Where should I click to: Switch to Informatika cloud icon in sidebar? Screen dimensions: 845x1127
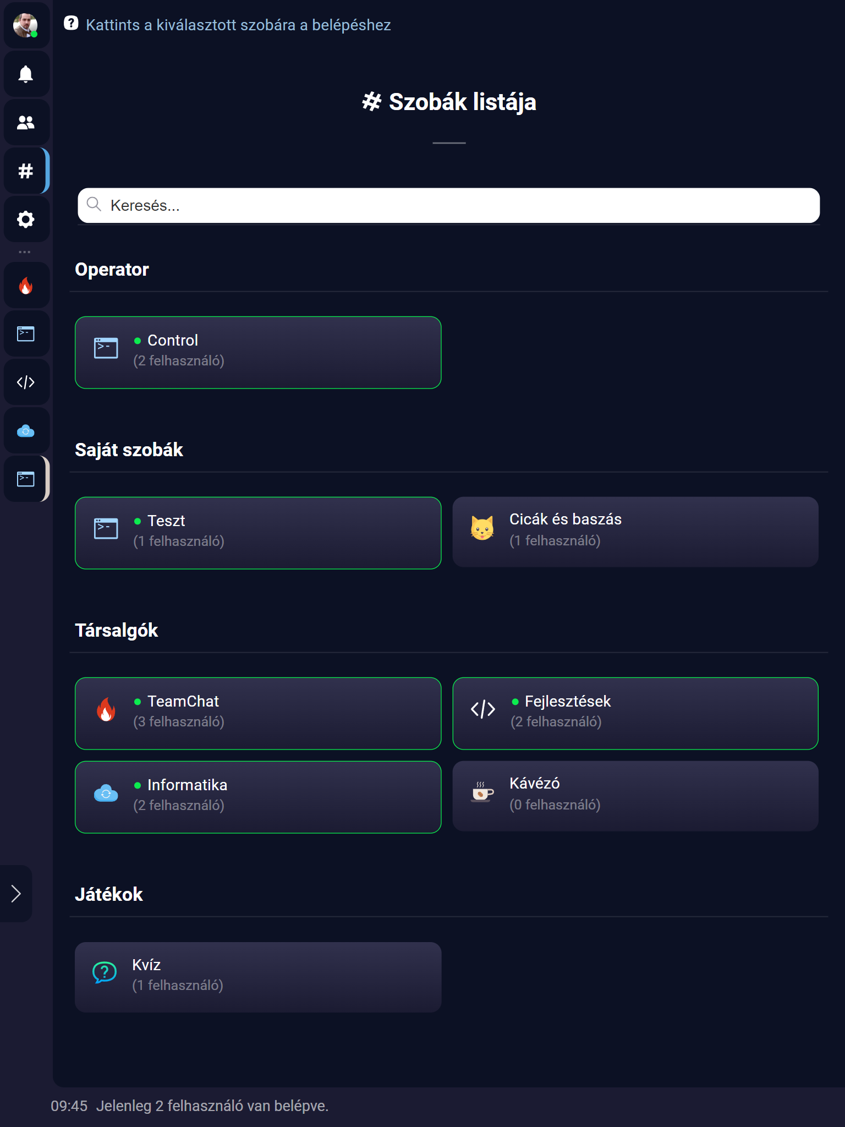[26, 431]
